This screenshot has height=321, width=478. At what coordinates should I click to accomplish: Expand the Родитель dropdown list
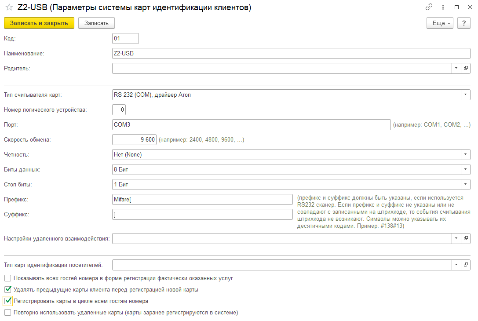tap(456, 68)
